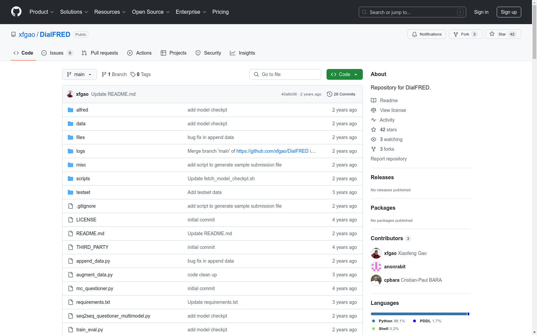This screenshot has height=335, width=537.
Task: Expand the Solutions menu
Action: 74,12
